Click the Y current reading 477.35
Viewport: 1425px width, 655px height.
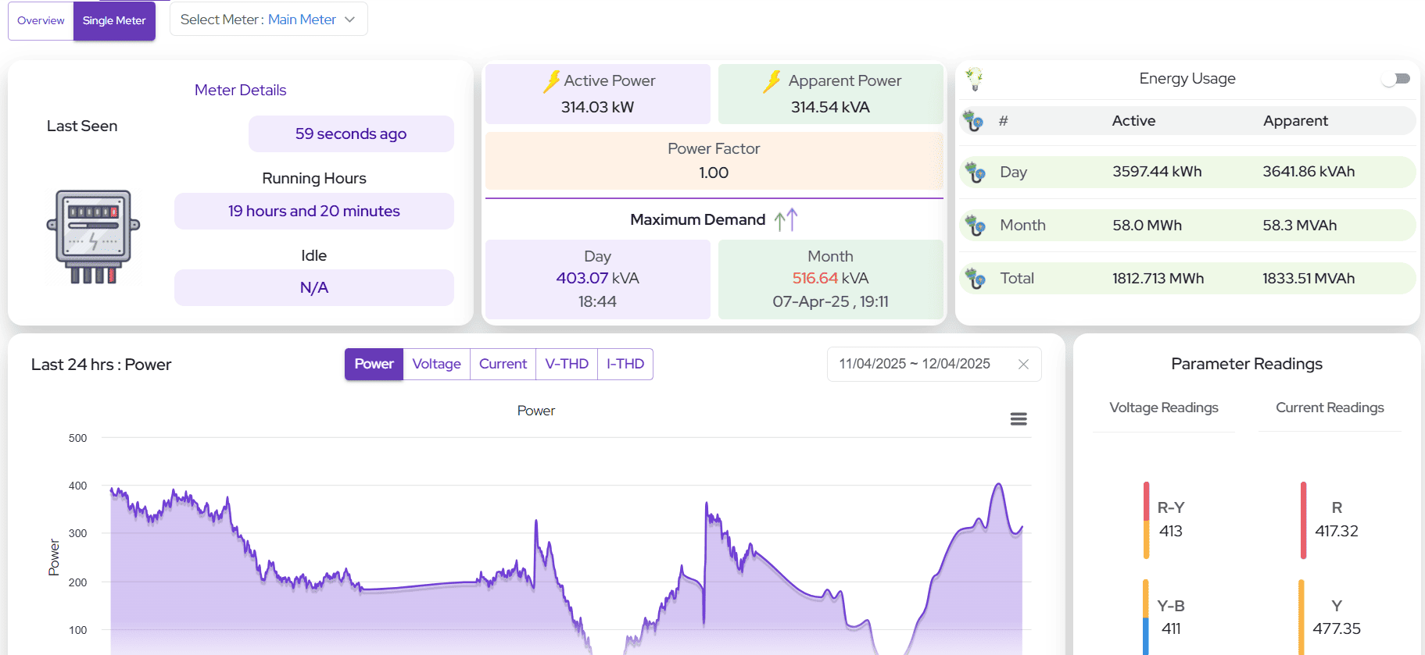(x=1337, y=628)
